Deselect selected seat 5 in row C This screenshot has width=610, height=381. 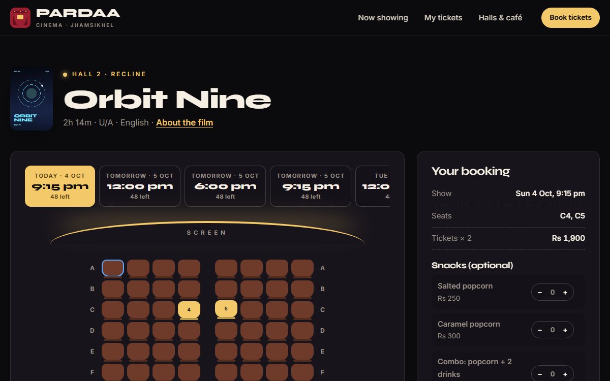point(226,308)
